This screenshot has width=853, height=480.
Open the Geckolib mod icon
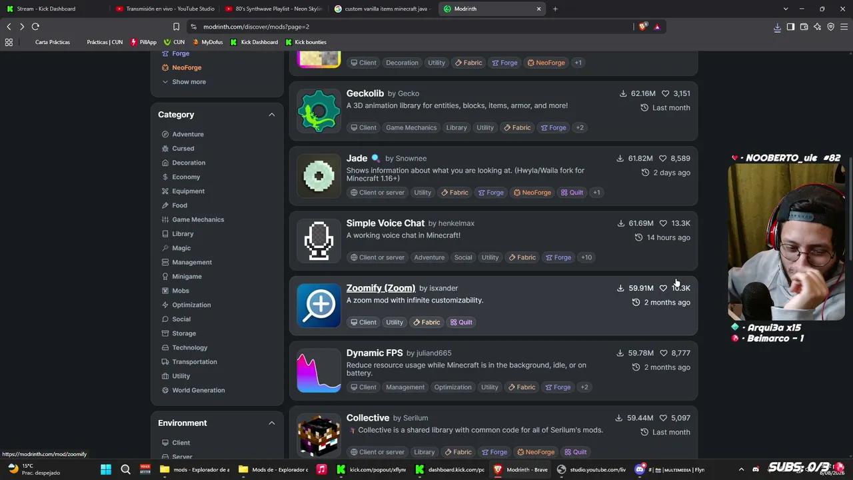[x=319, y=111]
